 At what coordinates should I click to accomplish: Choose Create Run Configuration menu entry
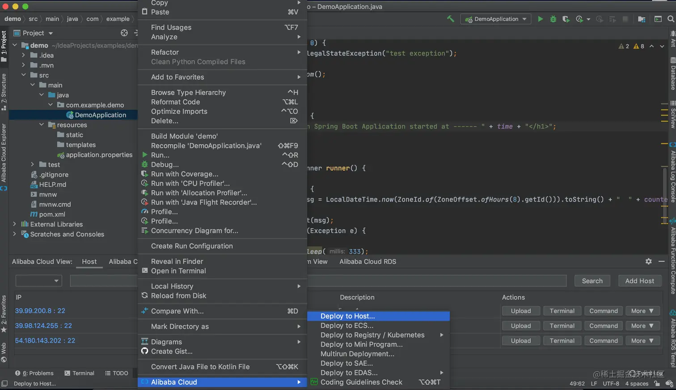[222, 246]
